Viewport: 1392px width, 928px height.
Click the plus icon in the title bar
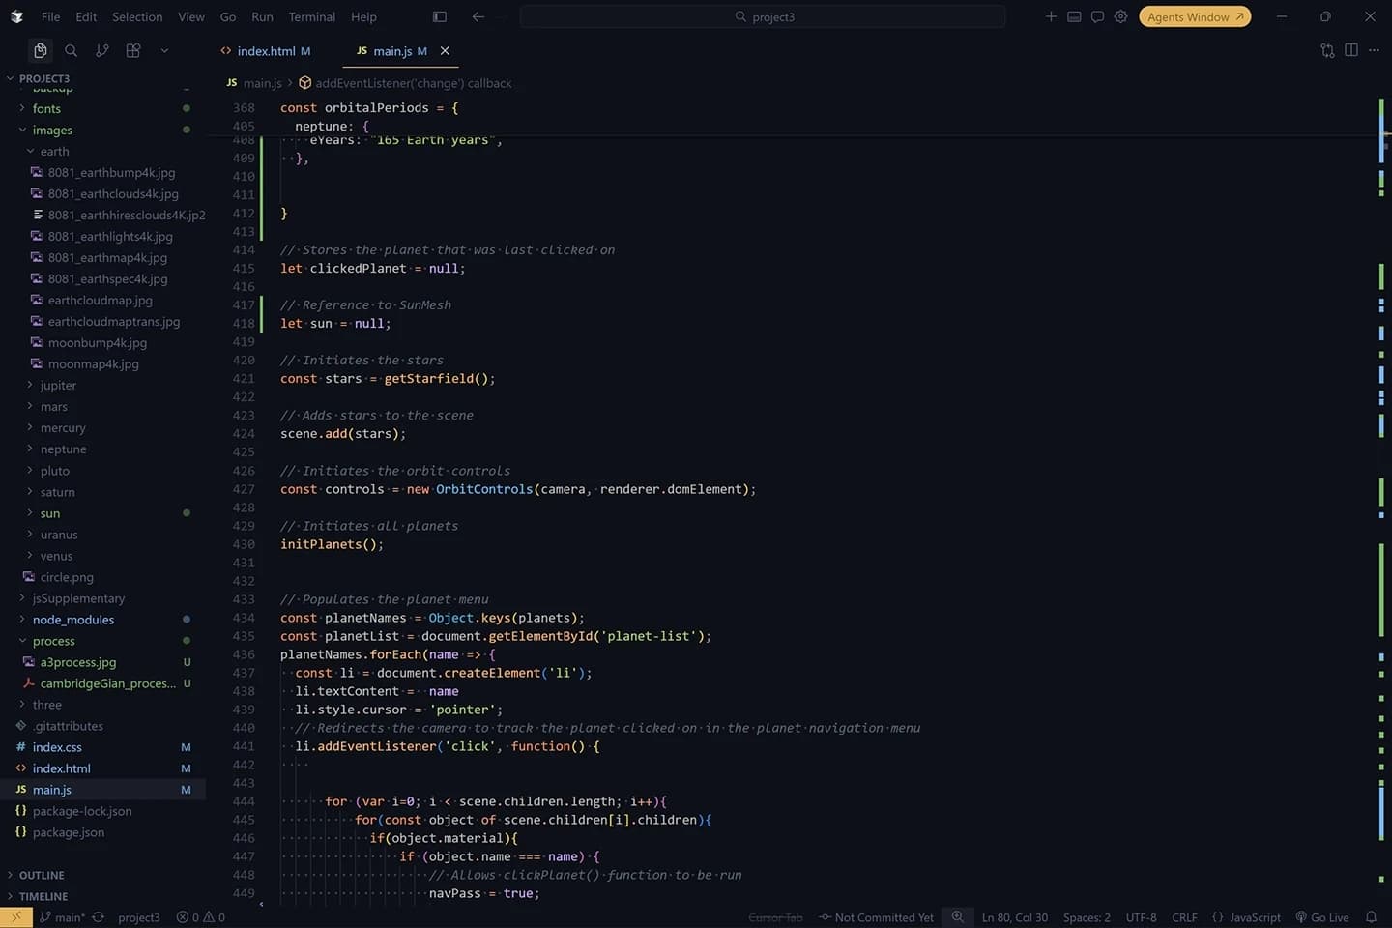coord(1051,16)
